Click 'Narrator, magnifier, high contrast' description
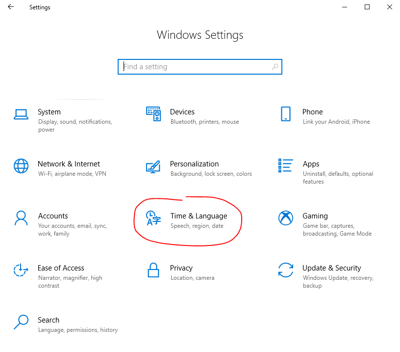This screenshot has width=400, height=352. 70,281
